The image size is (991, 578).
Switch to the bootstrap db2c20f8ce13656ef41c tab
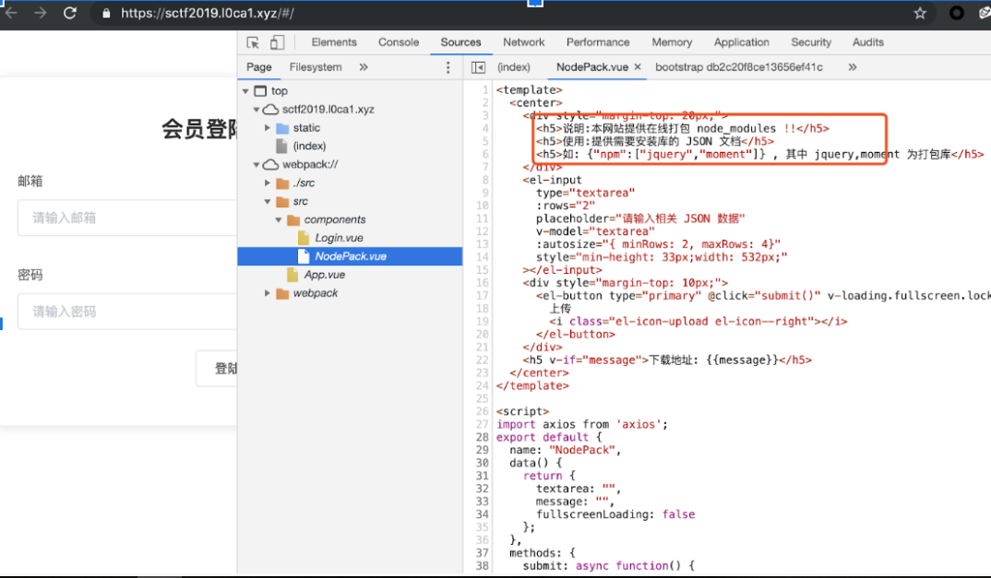pyautogui.click(x=739, y=67)
